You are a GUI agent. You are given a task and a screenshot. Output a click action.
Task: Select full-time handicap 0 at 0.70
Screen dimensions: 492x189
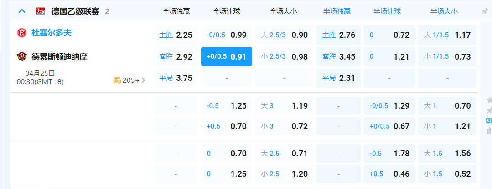(227, 154)
